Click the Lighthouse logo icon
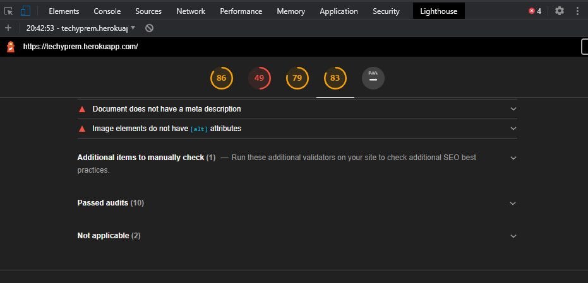Viewport: 588px width, 283px height. point(11,47)
